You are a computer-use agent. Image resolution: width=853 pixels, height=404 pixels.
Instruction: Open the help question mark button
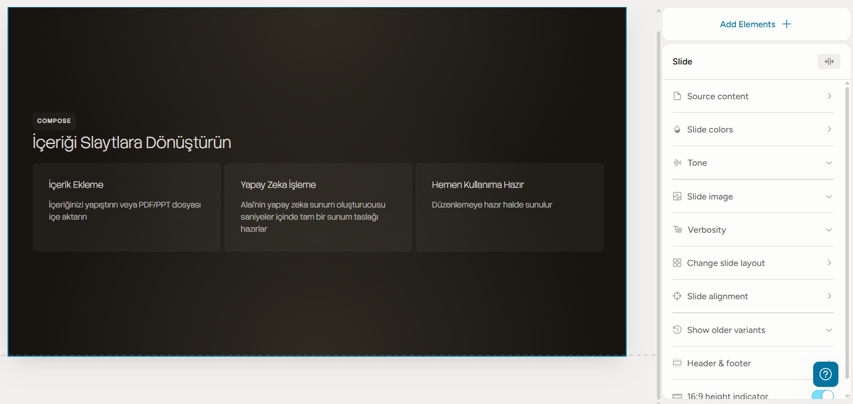pos(825,374)
